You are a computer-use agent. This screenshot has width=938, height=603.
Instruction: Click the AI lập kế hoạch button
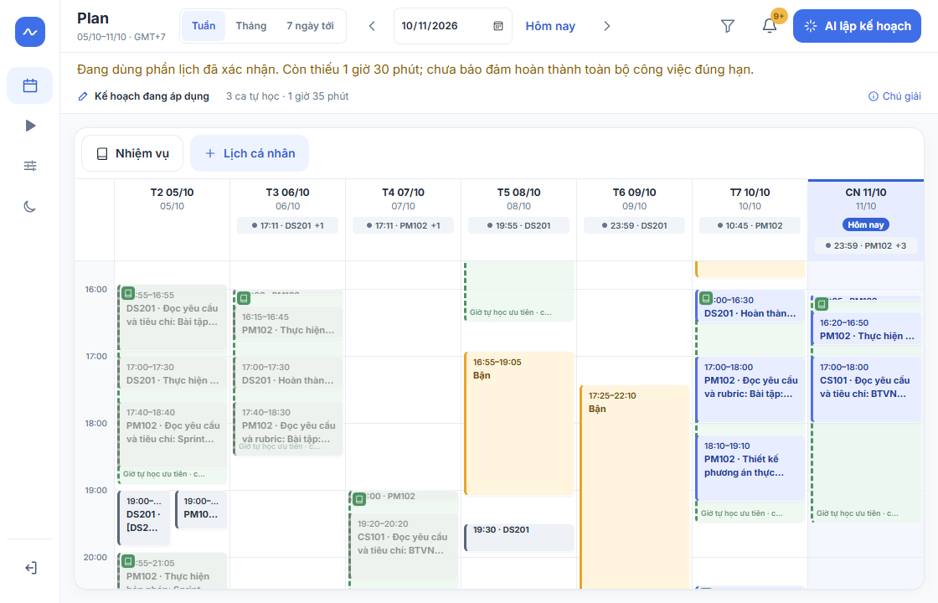coord(857,26)
